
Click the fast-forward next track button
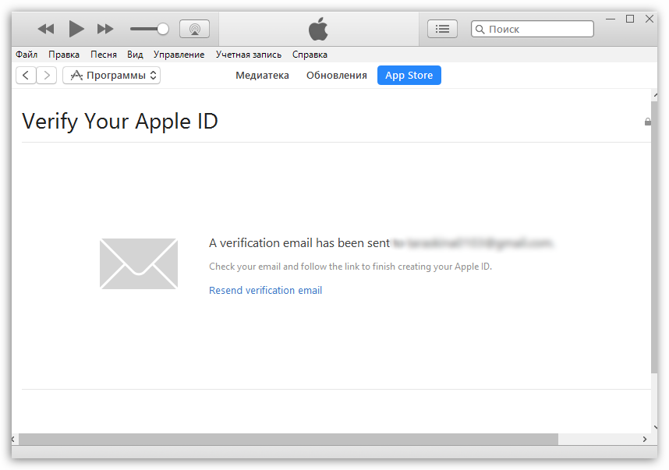point(105,29)
